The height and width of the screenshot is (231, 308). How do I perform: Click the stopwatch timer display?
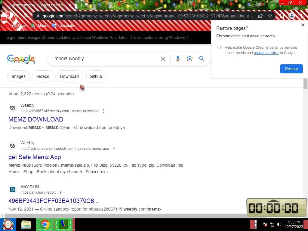(x=273, y=208)
